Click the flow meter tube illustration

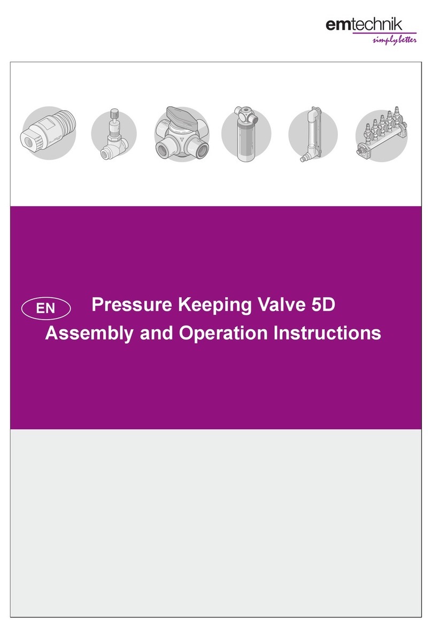(312, 134)
